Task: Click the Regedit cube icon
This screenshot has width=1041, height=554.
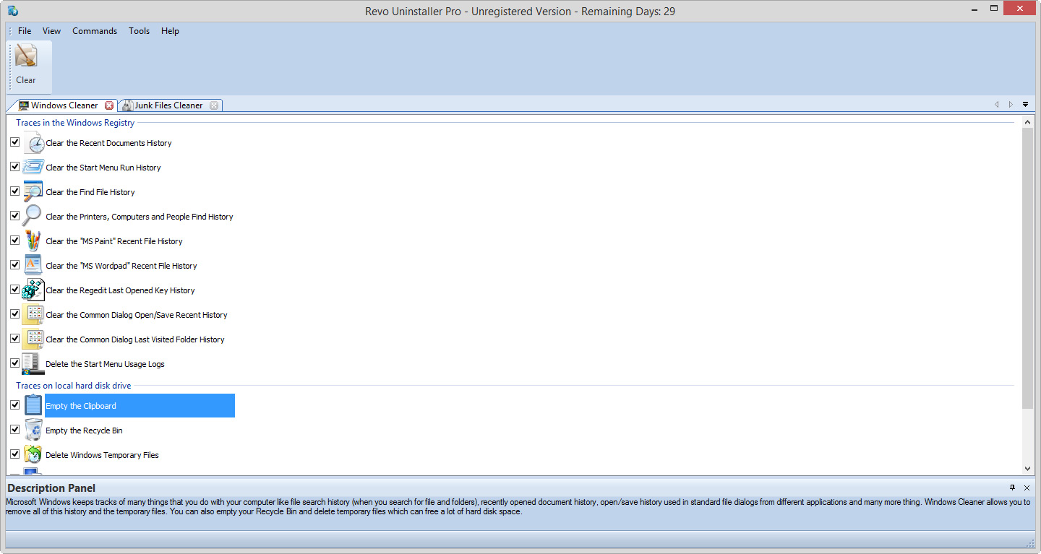Action: [33, 290]
